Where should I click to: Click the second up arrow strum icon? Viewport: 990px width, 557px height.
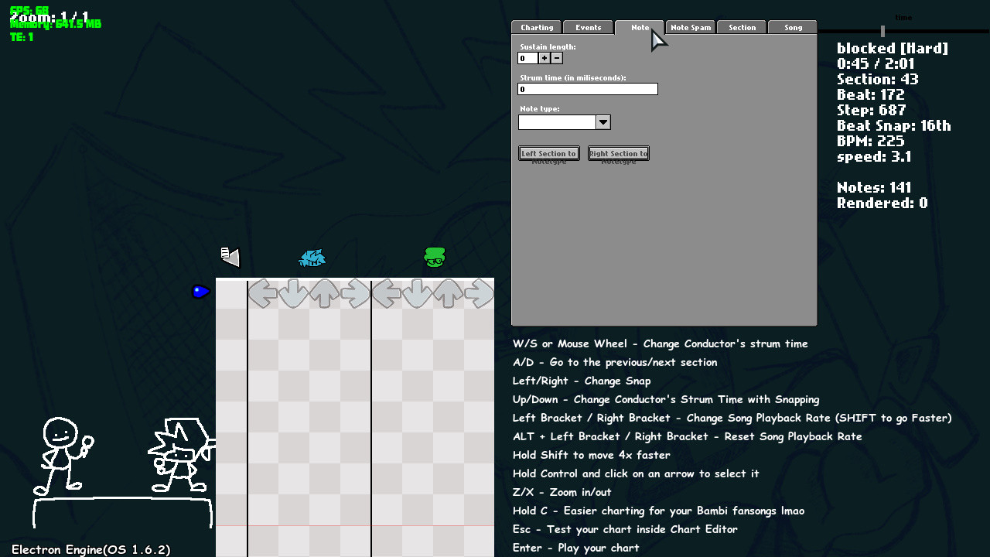[449, 293]
